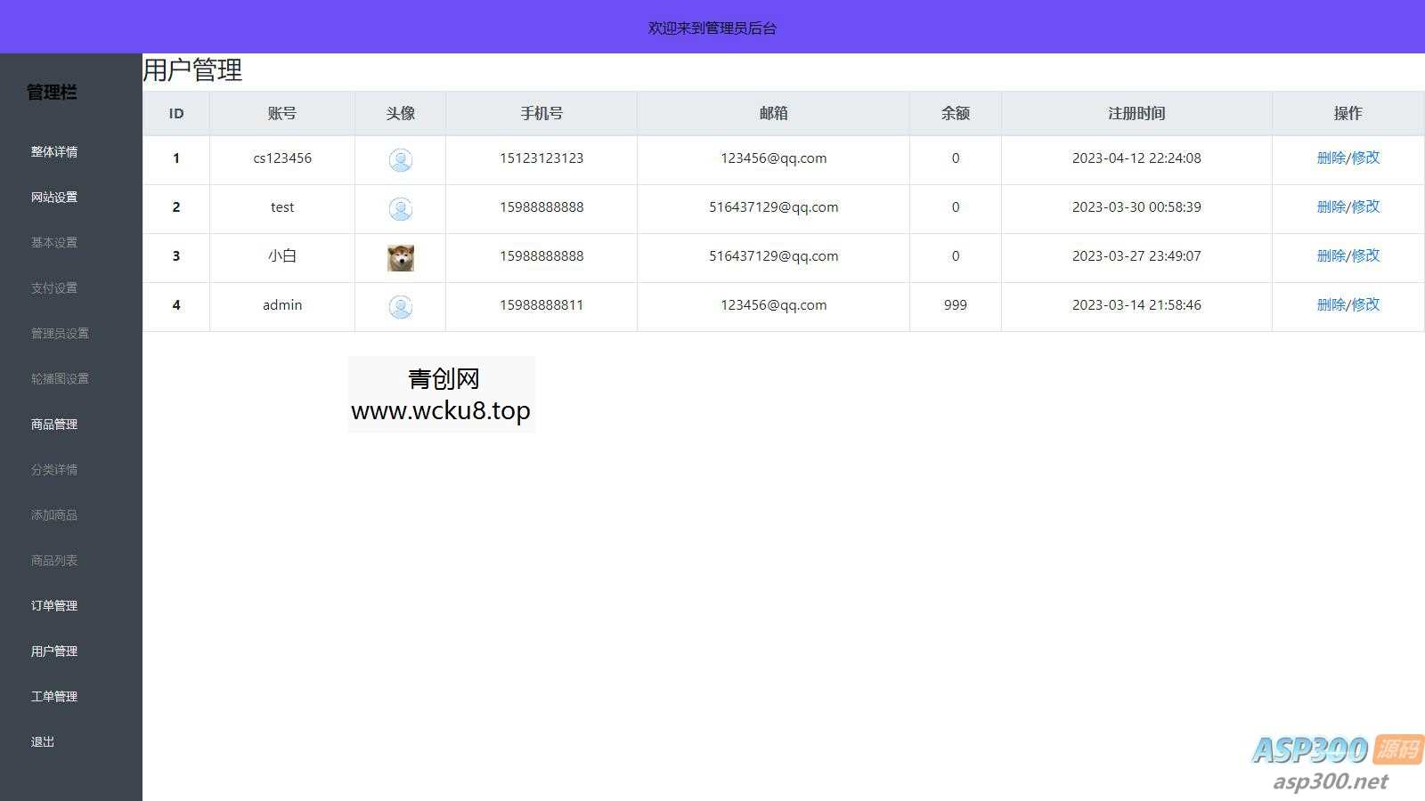Viewport: 1425px width, 801px height.
Task: Open admin's avatar icon
Action: pos(399,306)
